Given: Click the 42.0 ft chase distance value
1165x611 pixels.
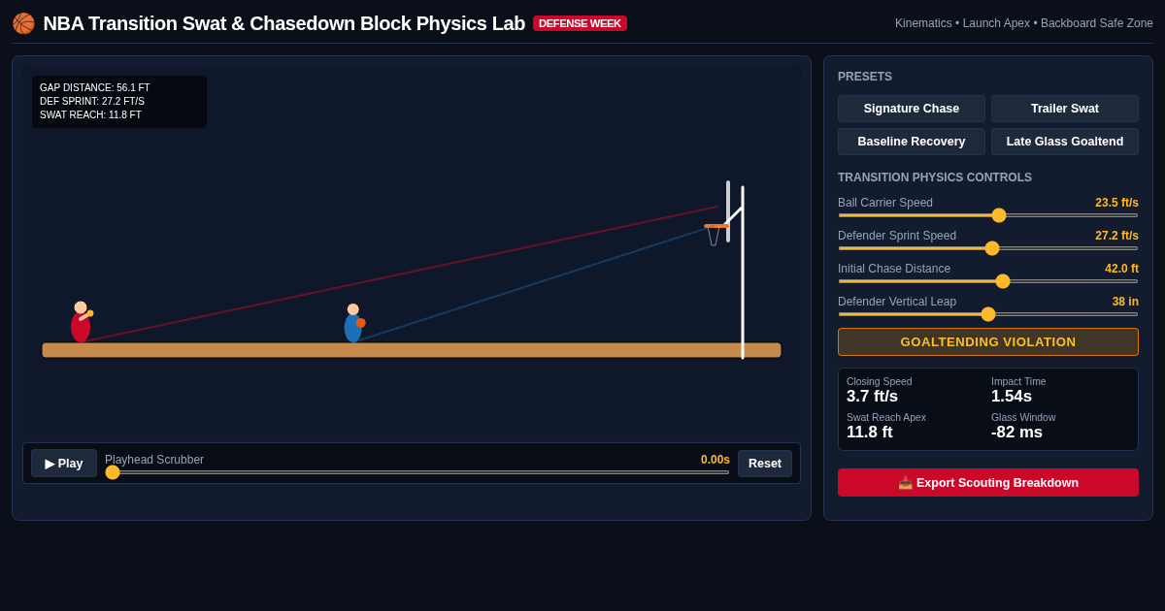Looking at the screenshot, I should 1121,269.
